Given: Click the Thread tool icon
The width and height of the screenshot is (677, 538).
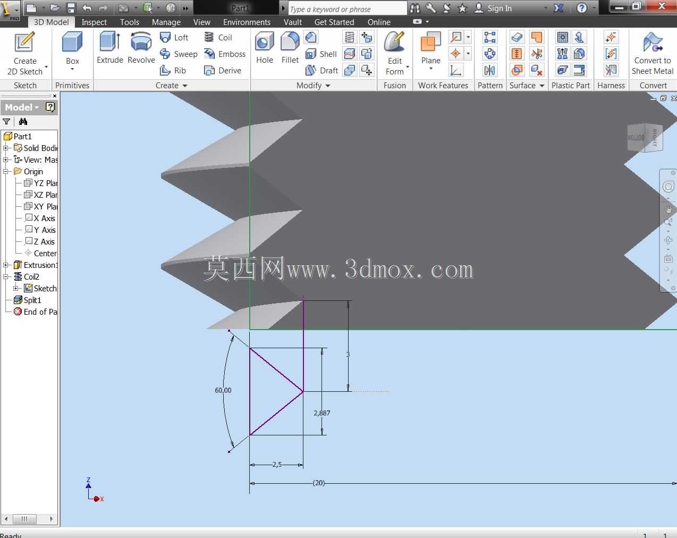Looking at the screenshot, I should point(349,37).
